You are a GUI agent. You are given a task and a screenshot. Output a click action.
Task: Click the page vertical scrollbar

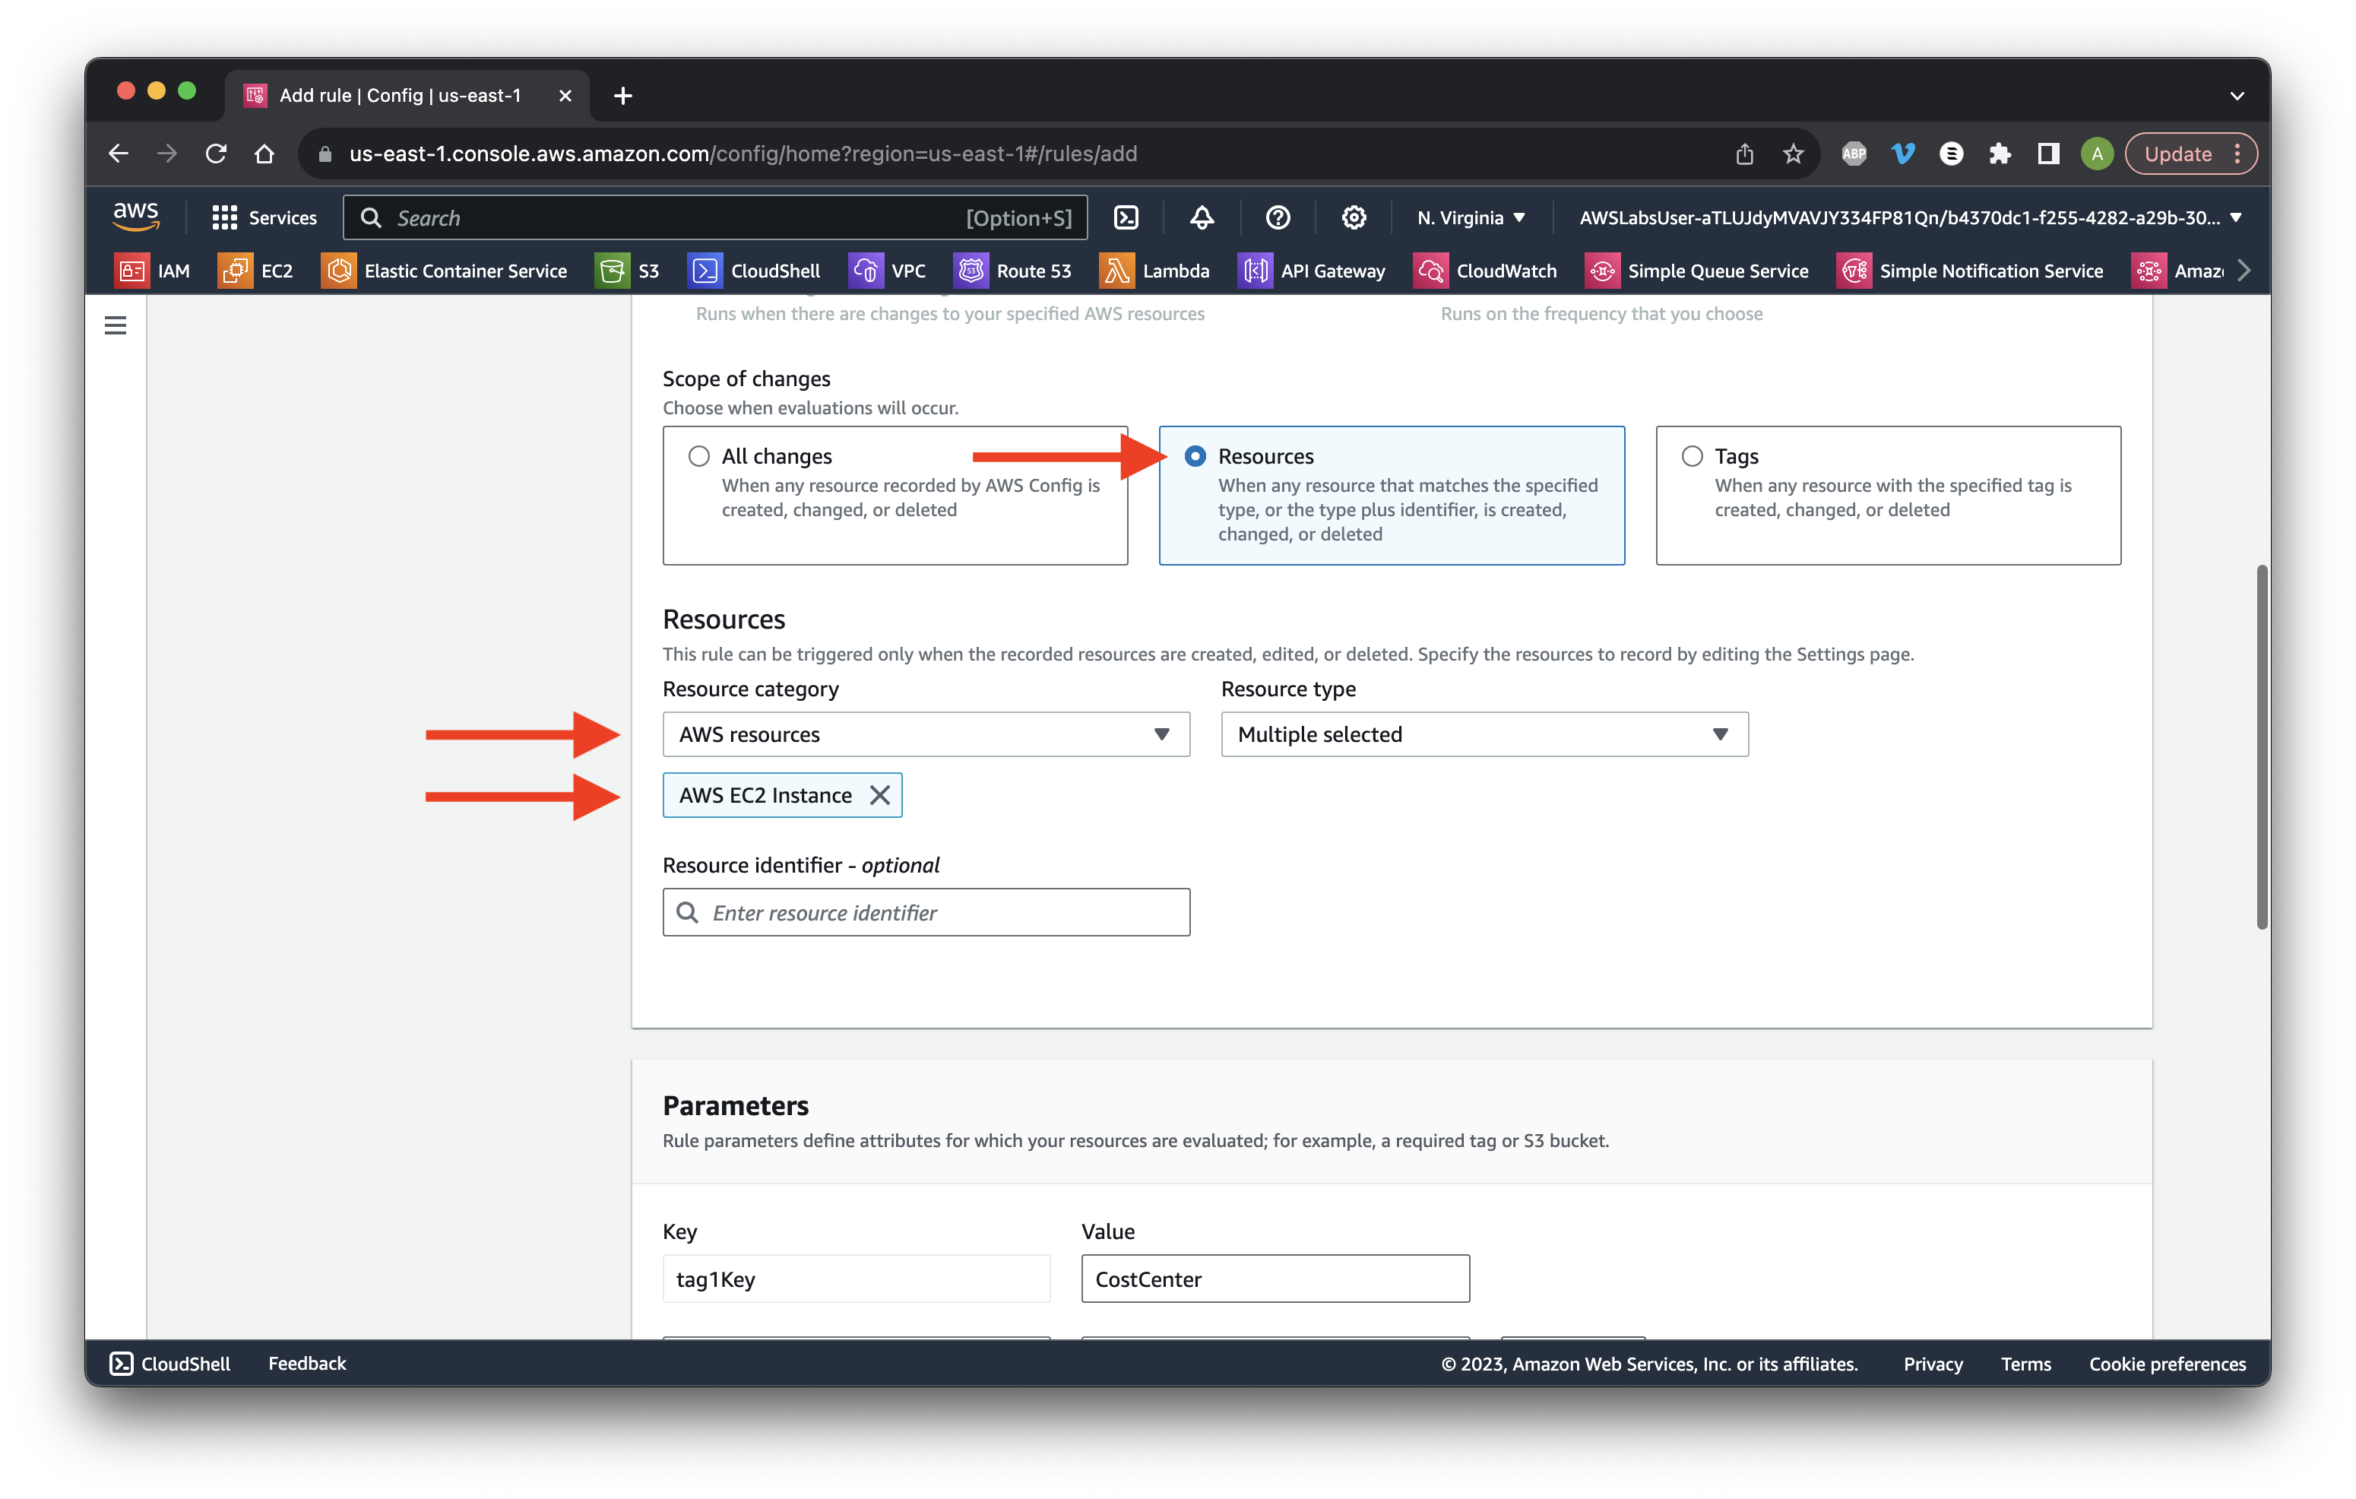point(2261,747)
